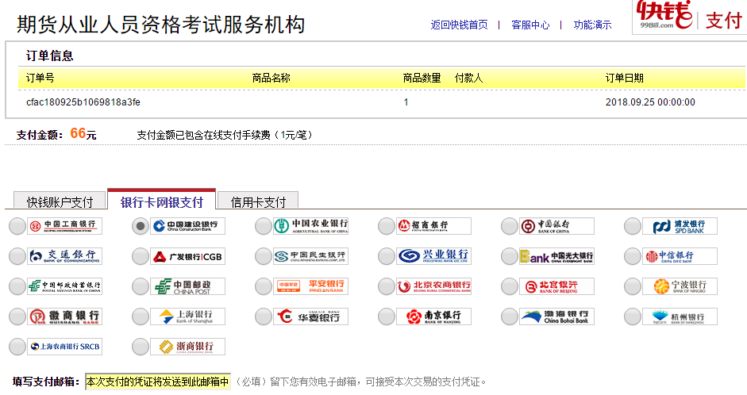Click the 北京农商银行 logo

[x=433, y=286]
